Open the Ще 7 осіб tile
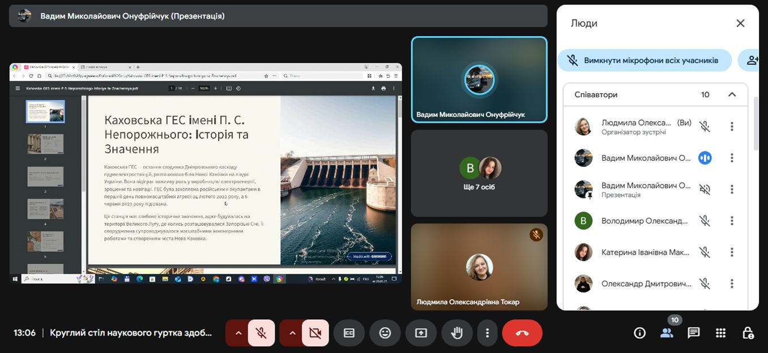This screenshot has height=353, width=768. pyautogui.click(x=479, y=173)
